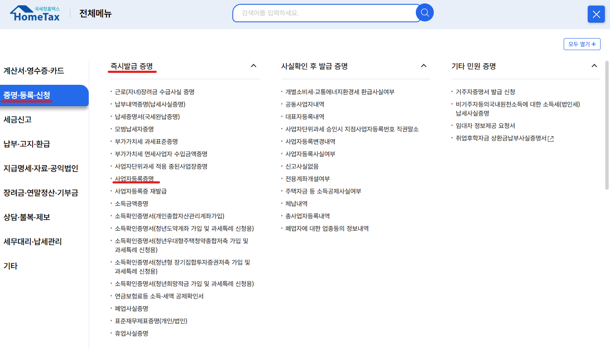Open 비거주자등의국내원천소득 납세사실증명 link

[518, 109]
